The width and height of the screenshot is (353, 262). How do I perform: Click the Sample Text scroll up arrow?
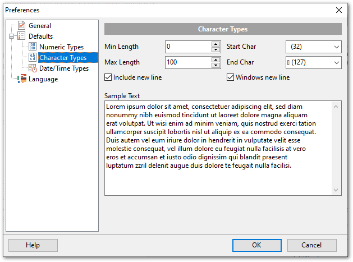pyautogui.click(x=336, y=107)
